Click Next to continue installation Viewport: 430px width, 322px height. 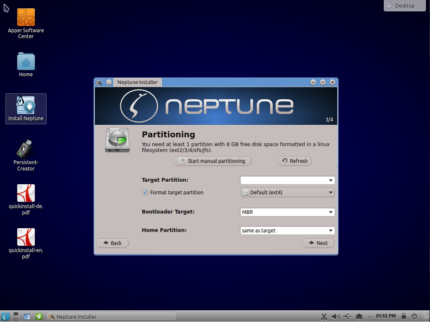tap(318, 243)
